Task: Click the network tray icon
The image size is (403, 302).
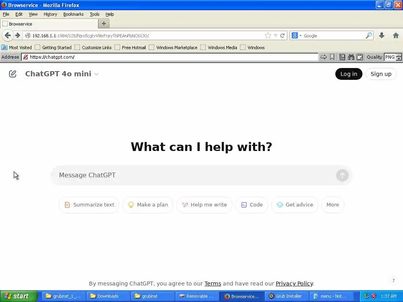Action: click(367, 296)
